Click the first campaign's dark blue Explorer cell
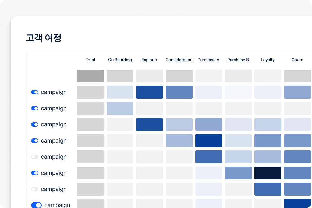 [x=150, y=92]
